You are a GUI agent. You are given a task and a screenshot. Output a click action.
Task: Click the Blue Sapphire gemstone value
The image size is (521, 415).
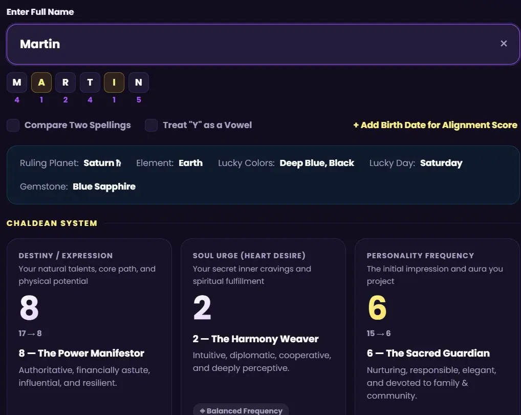tap(104, 186)
